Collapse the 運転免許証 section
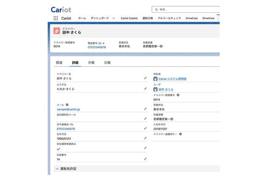This screenshot has height=180, width=266. tap(57, 169)
